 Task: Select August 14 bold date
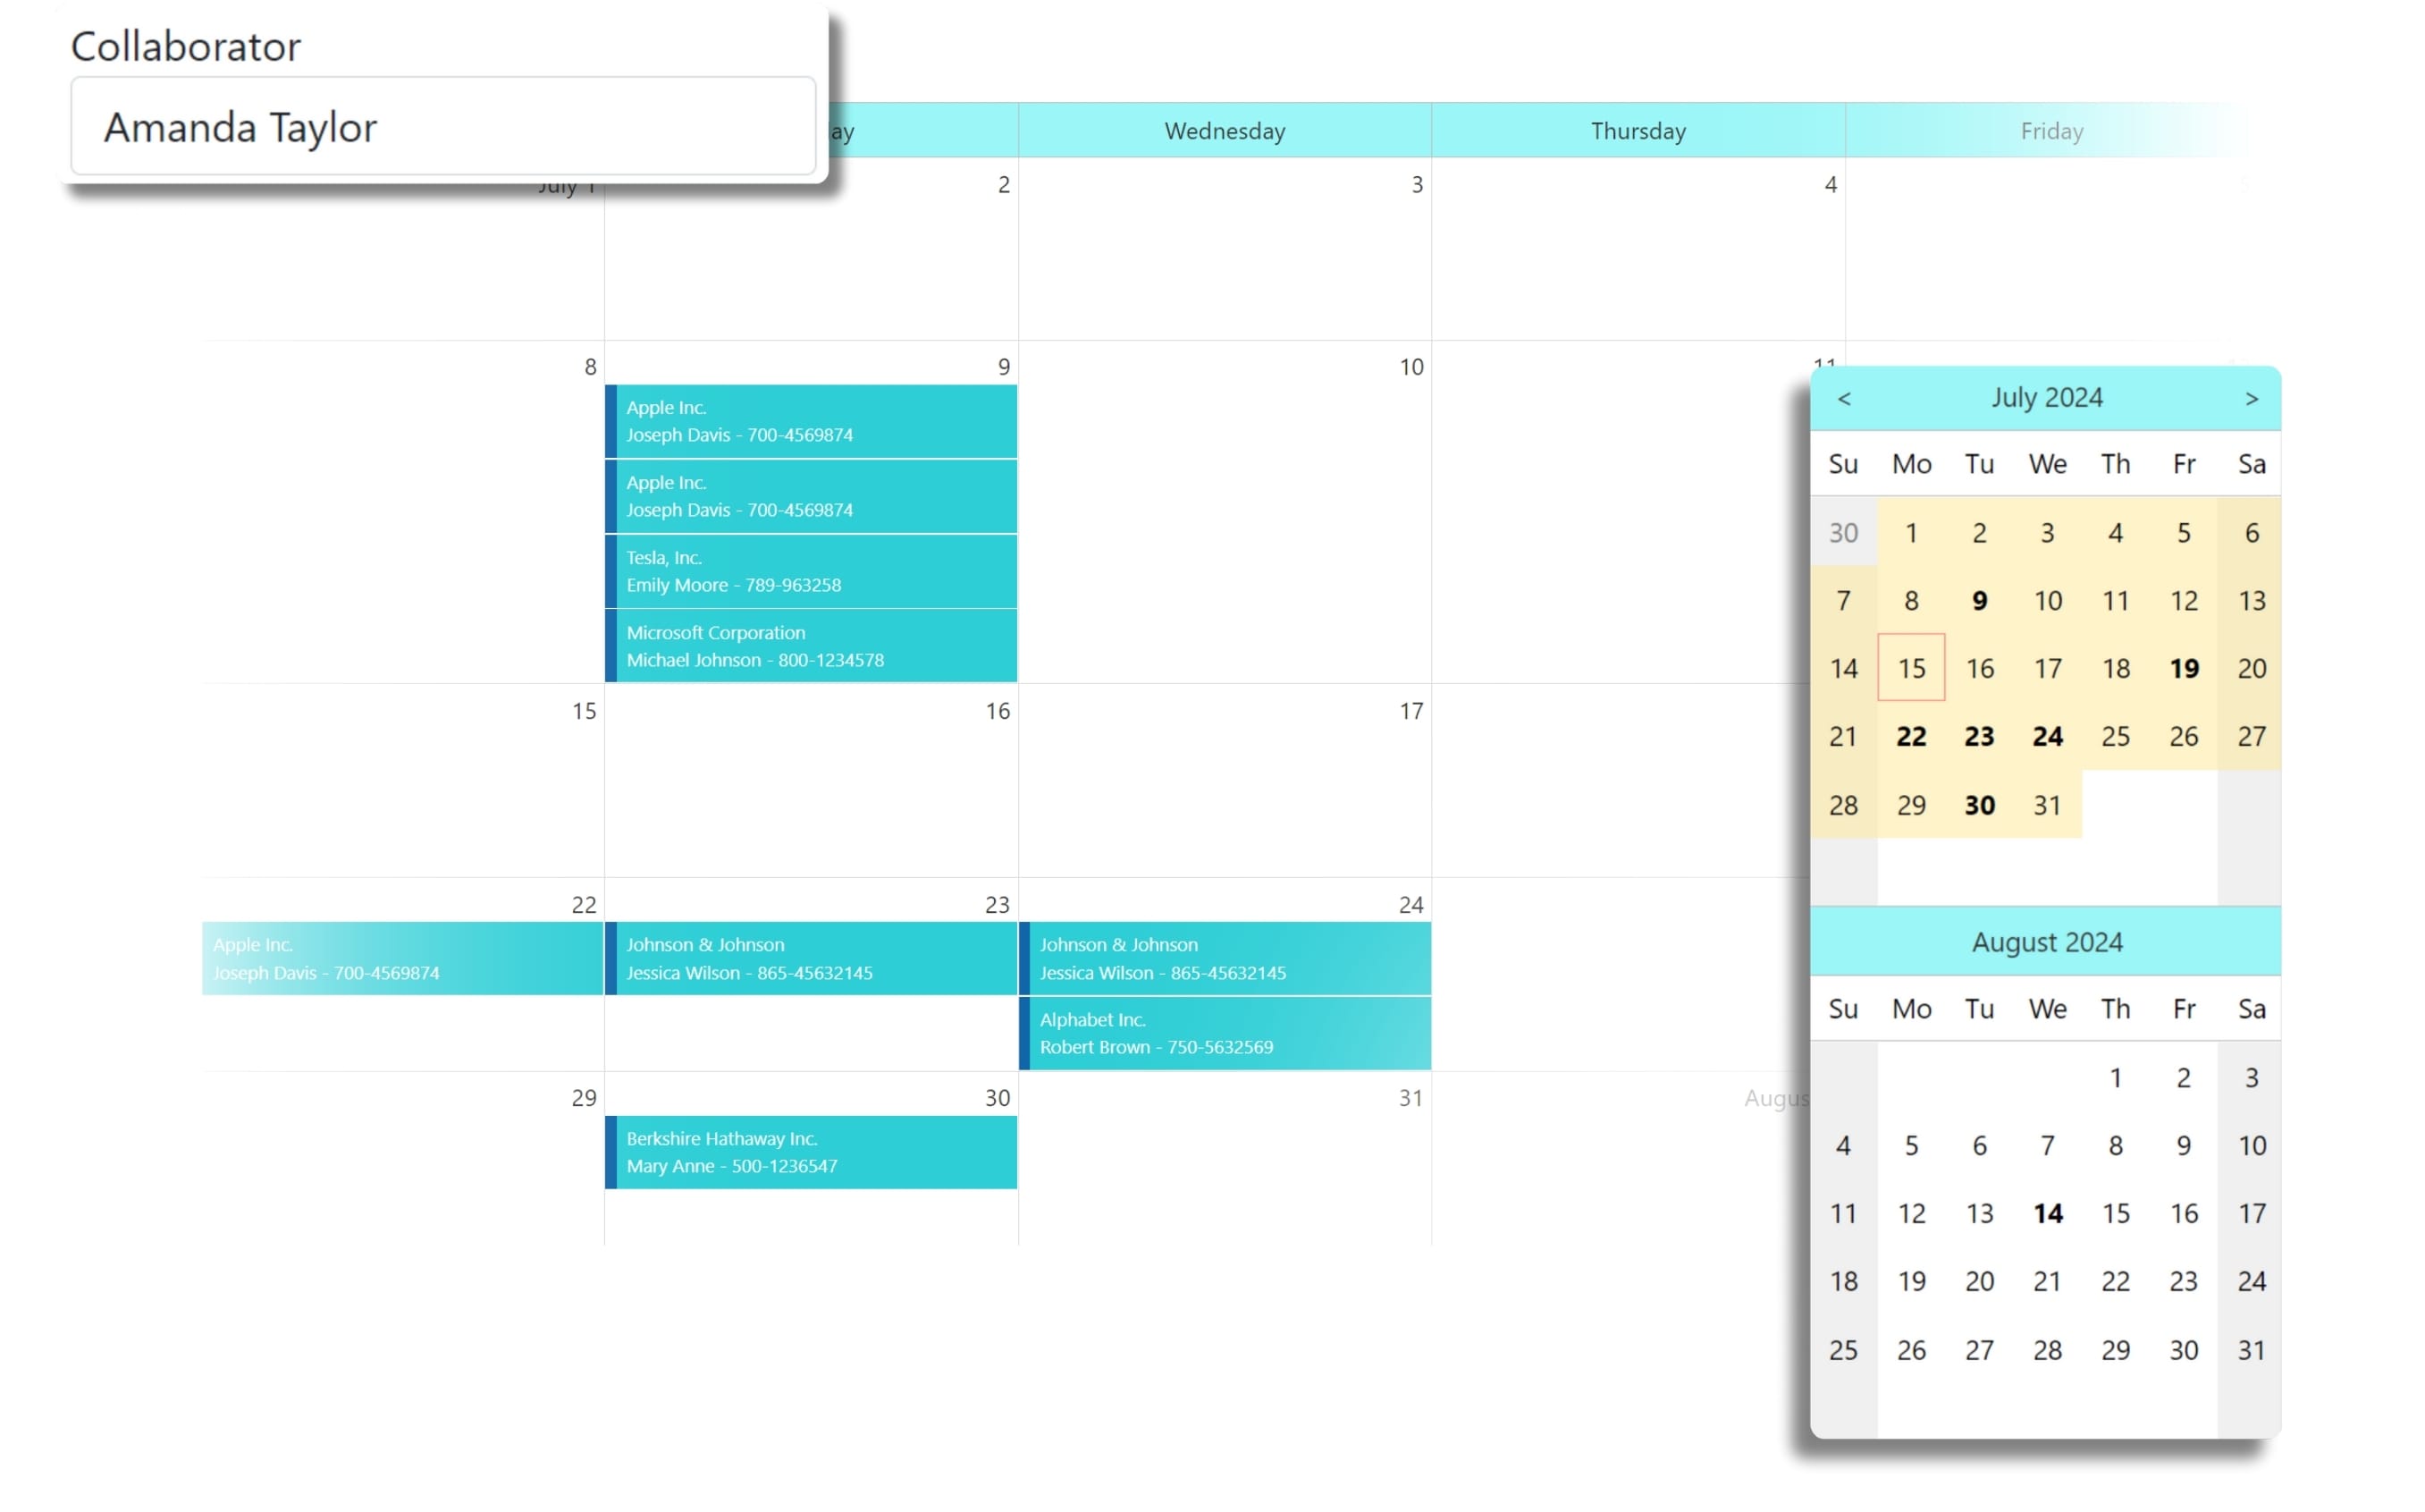pos(2047,1212)
